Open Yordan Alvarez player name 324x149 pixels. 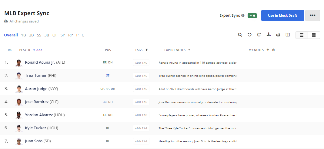click(x=39, y=115)
